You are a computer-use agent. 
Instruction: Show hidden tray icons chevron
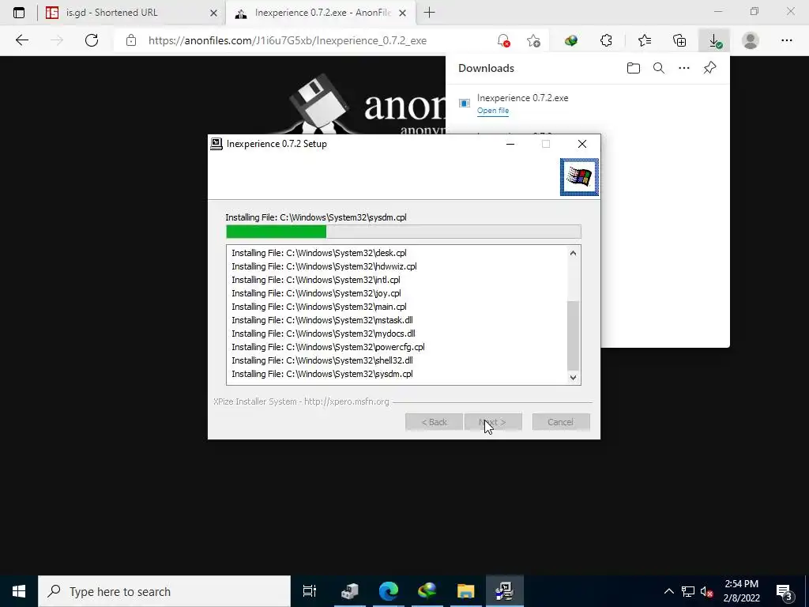click(x=668, y=591)
